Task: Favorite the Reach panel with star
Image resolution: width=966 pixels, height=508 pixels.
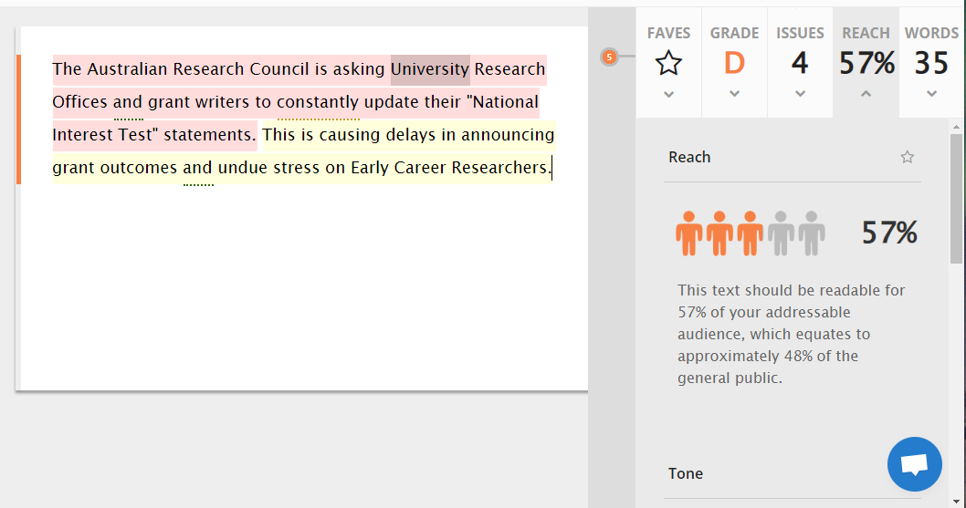Action: [x=907, y=157]
